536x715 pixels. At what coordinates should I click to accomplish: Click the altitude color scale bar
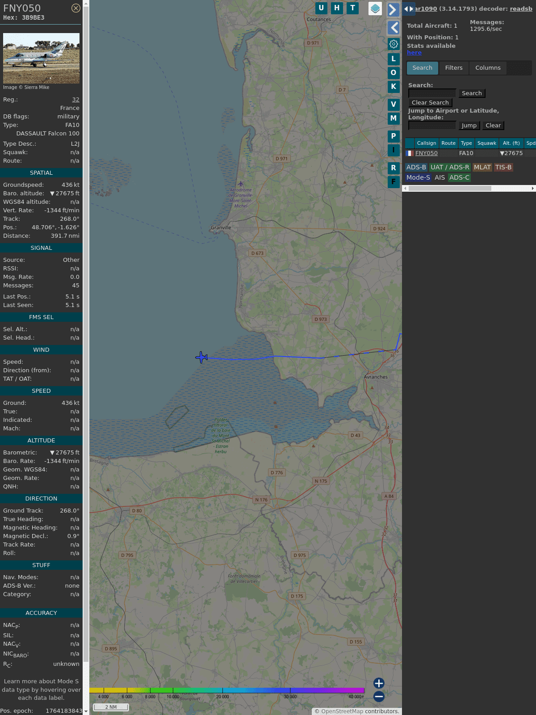[x=227, y=690]
